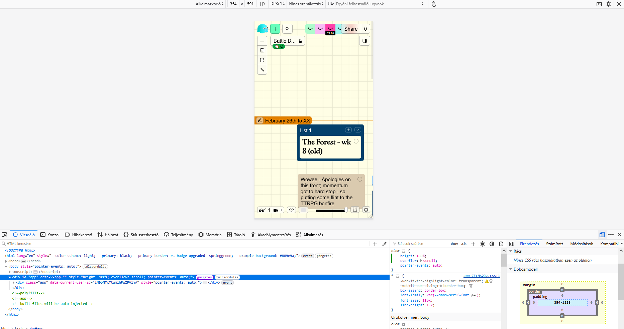Click the eyedropper pick-color icon in inspector

(384, 244)
